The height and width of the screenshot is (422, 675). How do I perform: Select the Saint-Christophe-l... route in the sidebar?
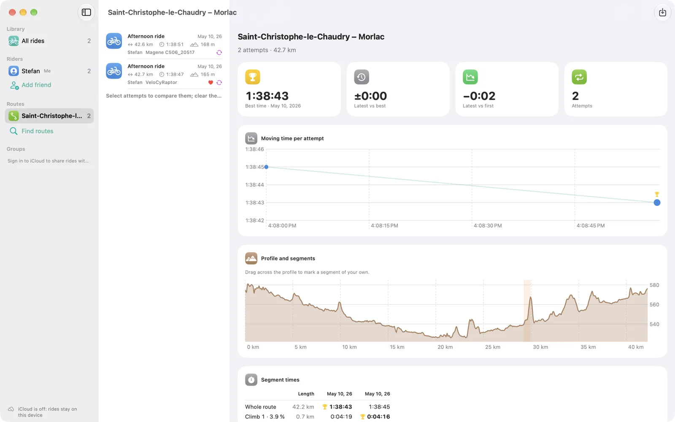[49, 116]
